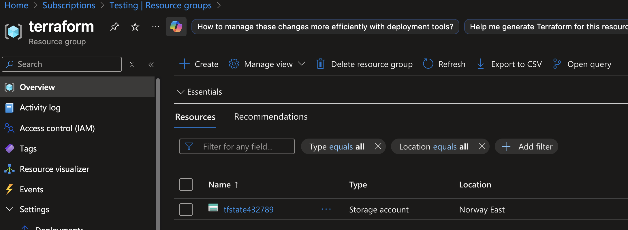The height and width of the screenshot is (230, 628).
Task: Refresh the resource list
Action: tap(444, 64)
